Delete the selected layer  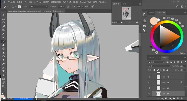point(182,98)
